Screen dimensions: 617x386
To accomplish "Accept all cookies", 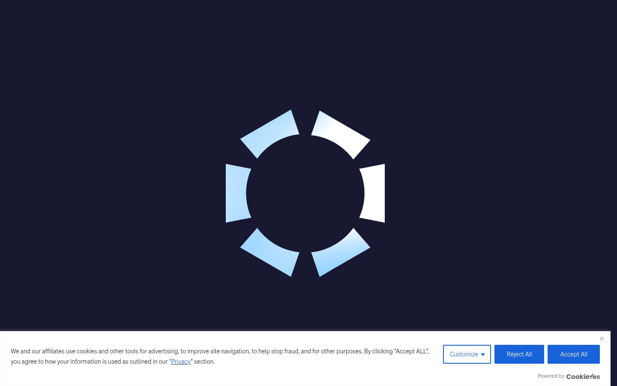I will (x=574, y=354).
